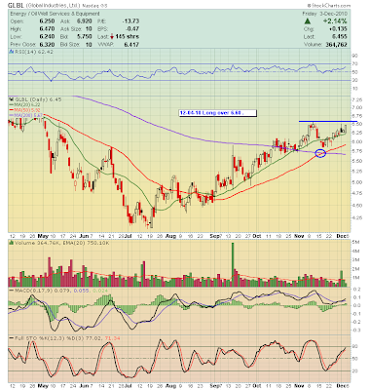
Task: Click the green up-triangle price change icon
Action: point(308,21)
